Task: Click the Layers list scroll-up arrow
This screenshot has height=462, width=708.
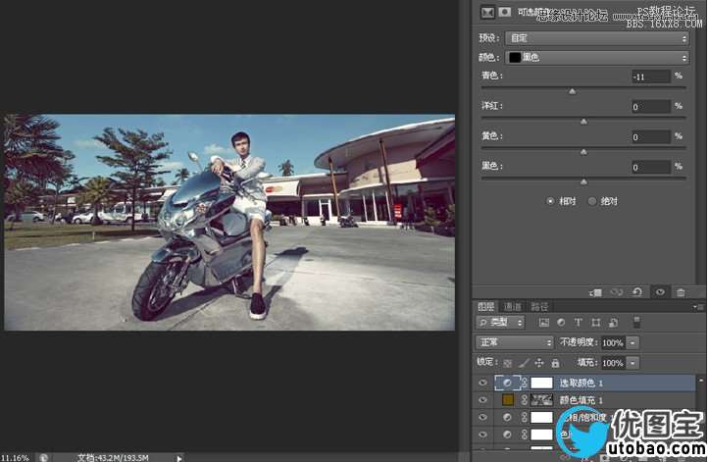Action: point(701,381)
